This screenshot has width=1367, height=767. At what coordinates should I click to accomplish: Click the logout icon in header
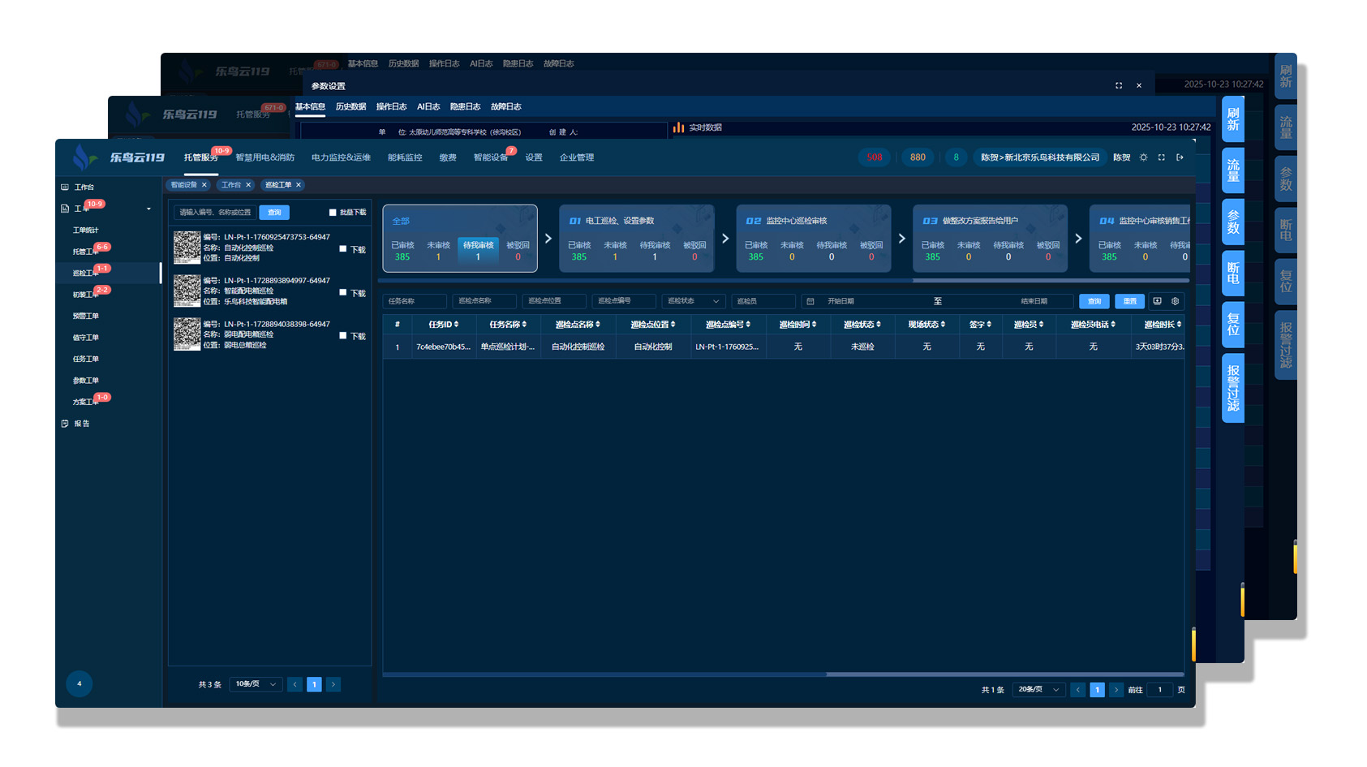(x=1180, y=157)
